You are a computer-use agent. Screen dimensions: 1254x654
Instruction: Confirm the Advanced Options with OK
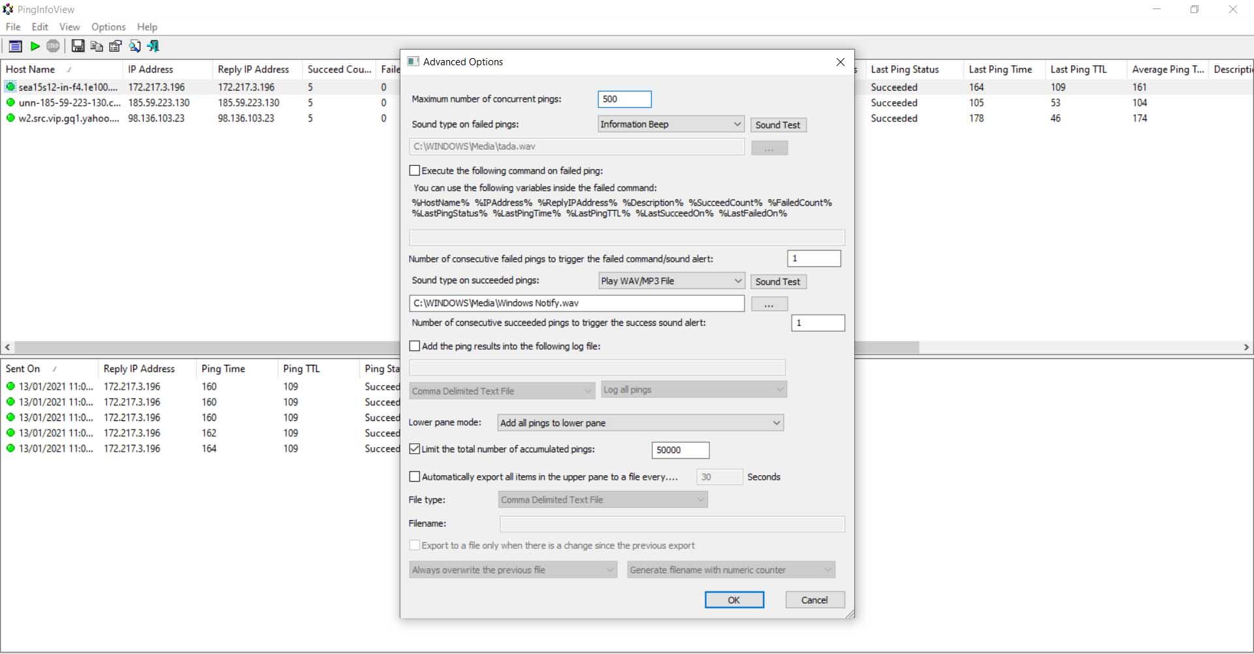tap(734, 600)
